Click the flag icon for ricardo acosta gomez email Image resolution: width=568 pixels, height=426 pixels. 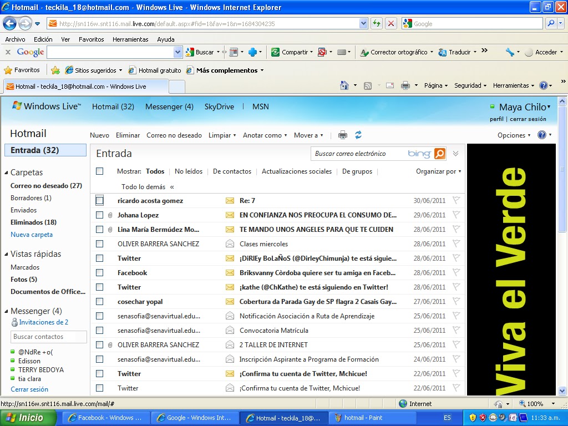point(456,200)
